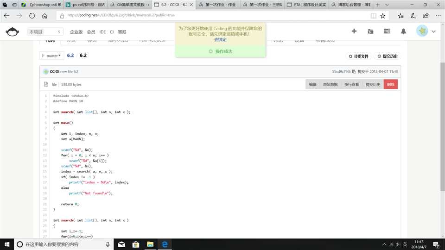Screen dimensions: 445x250
Task: Click the red 删除 button
Action: tap(390, 84)
